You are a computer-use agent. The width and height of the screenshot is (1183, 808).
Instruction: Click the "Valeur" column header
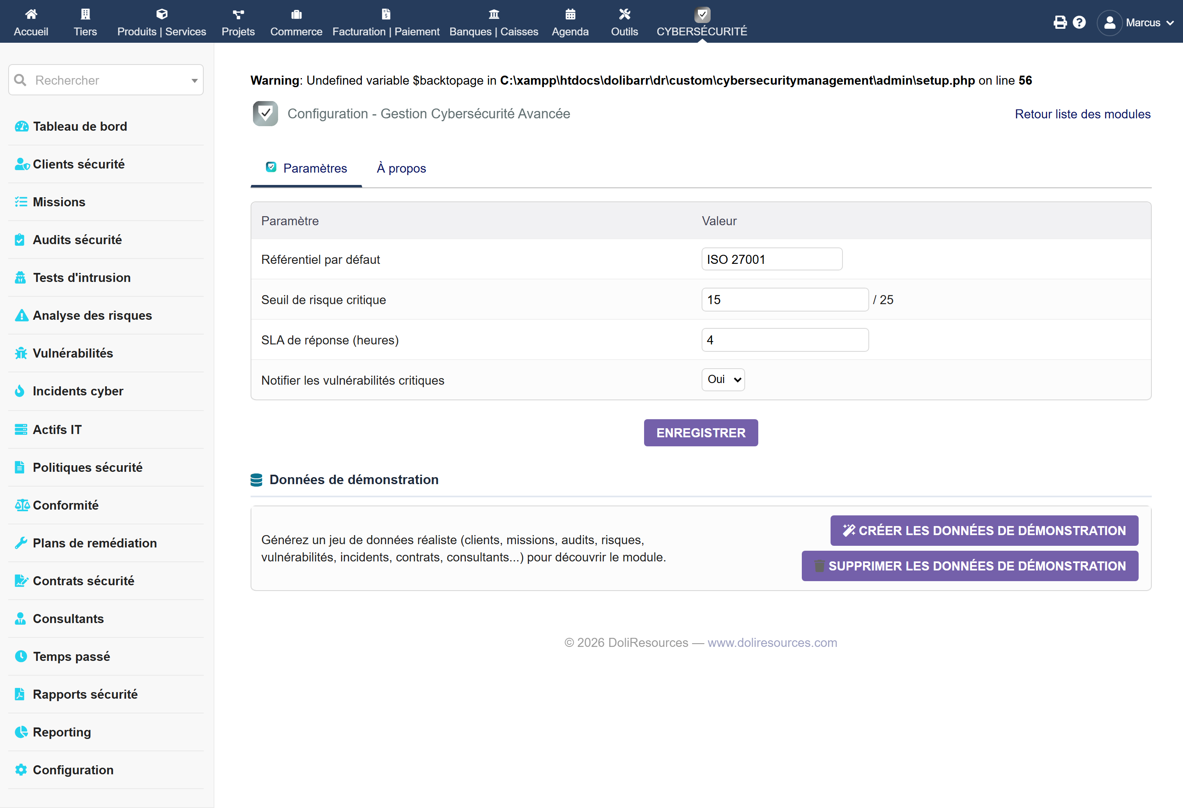tap(719, 221)
